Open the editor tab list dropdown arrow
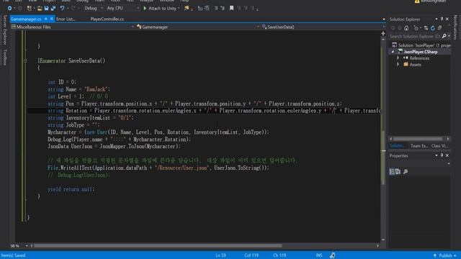Viewport: 461px width, 259px height. 384,19
